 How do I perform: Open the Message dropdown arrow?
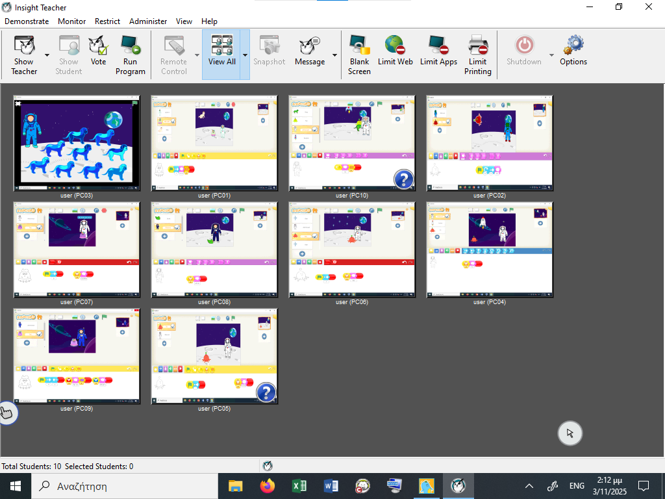tap(334, 55)
